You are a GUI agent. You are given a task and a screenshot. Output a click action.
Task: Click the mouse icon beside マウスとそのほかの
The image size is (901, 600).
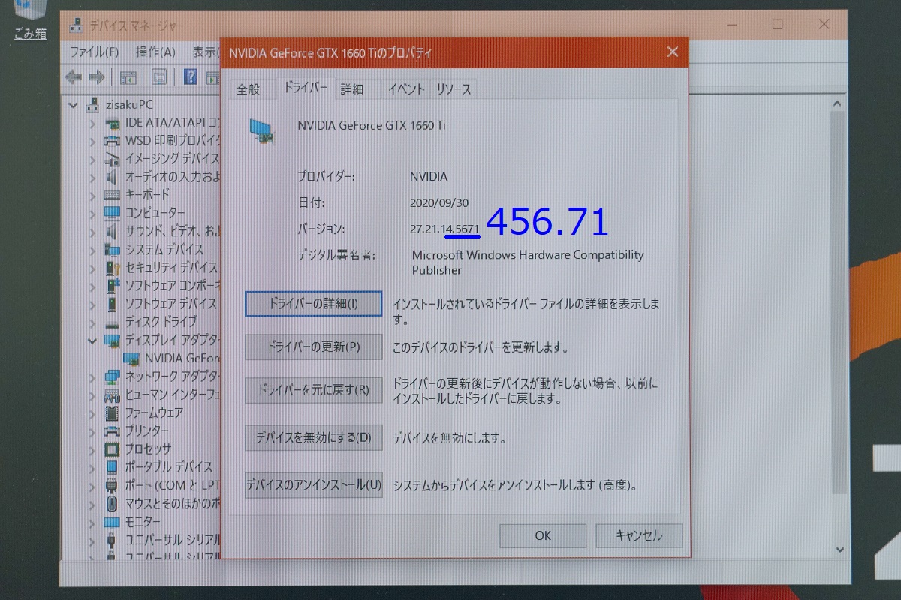[x=112, y=502]
